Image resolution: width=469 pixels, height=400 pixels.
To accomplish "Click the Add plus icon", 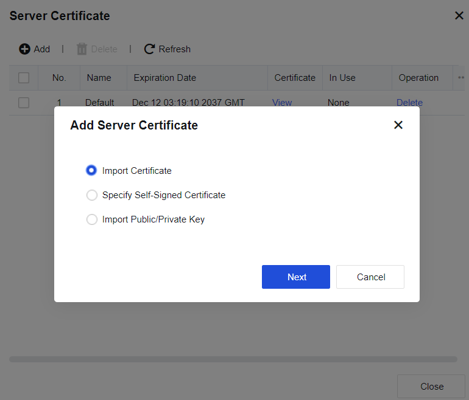I will [24, 49].
